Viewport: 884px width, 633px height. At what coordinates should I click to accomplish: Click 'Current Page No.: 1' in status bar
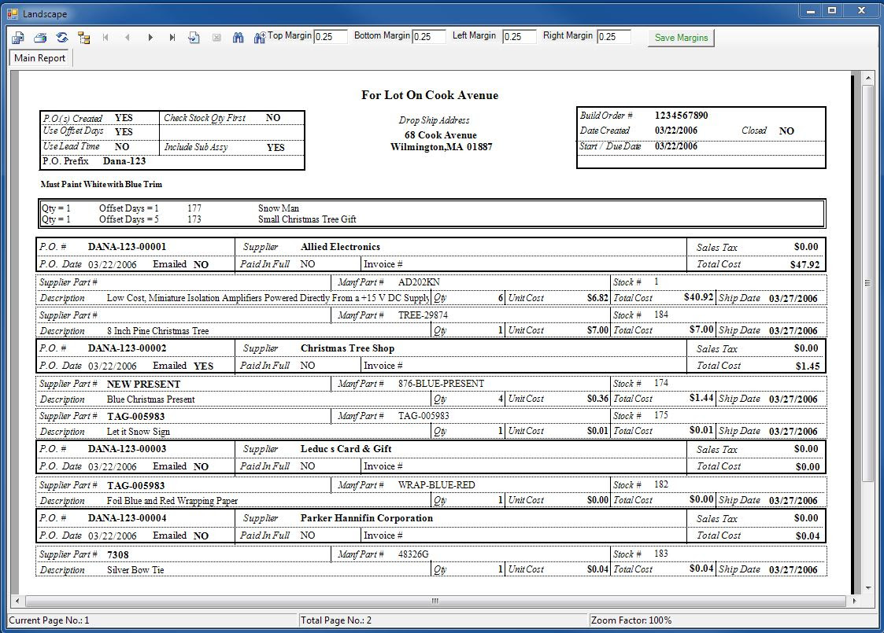(49, 620)
